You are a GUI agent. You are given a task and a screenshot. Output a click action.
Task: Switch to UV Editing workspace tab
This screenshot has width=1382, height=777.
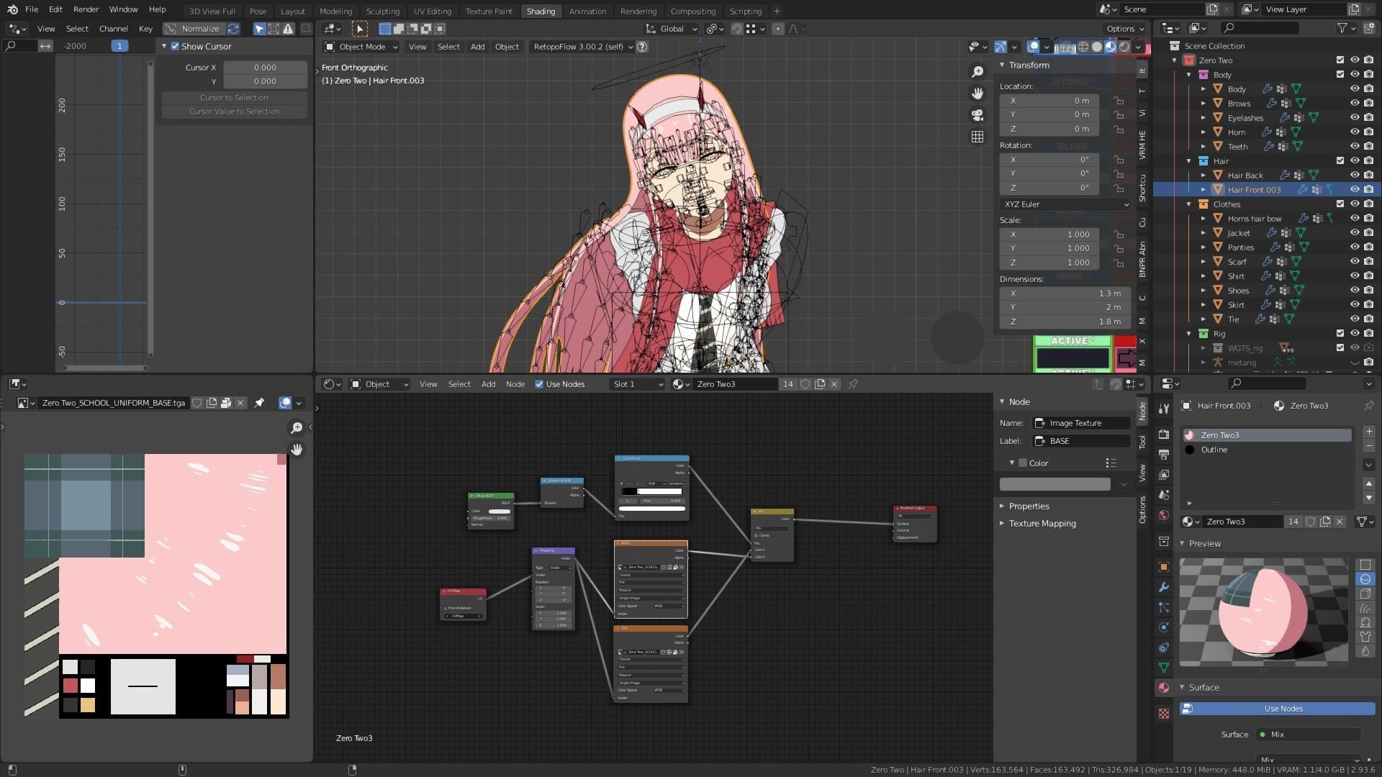point(433,12)
